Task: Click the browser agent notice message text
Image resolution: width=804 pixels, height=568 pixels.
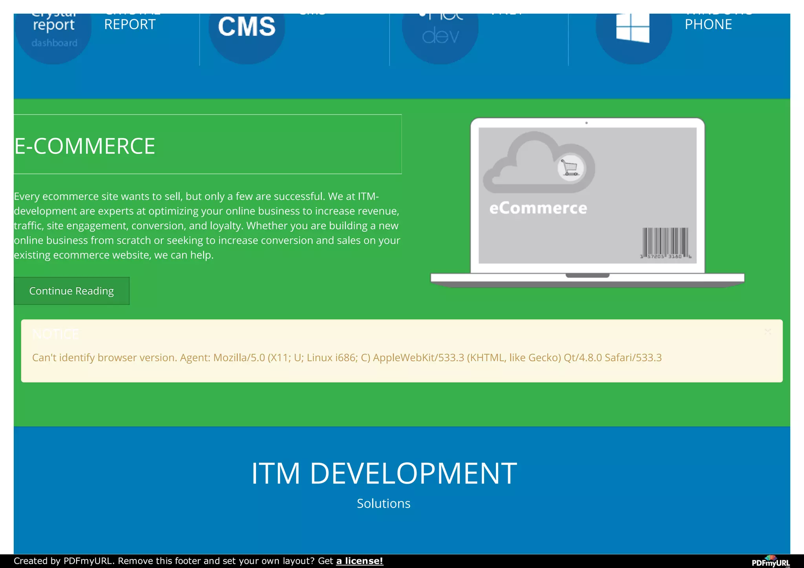Action: [347, 358]
